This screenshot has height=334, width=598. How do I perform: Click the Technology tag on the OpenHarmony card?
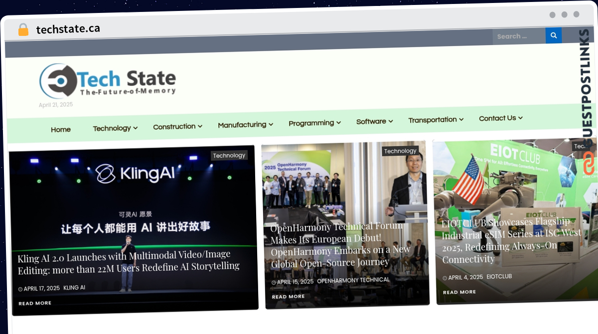click(x=400, y=151)
